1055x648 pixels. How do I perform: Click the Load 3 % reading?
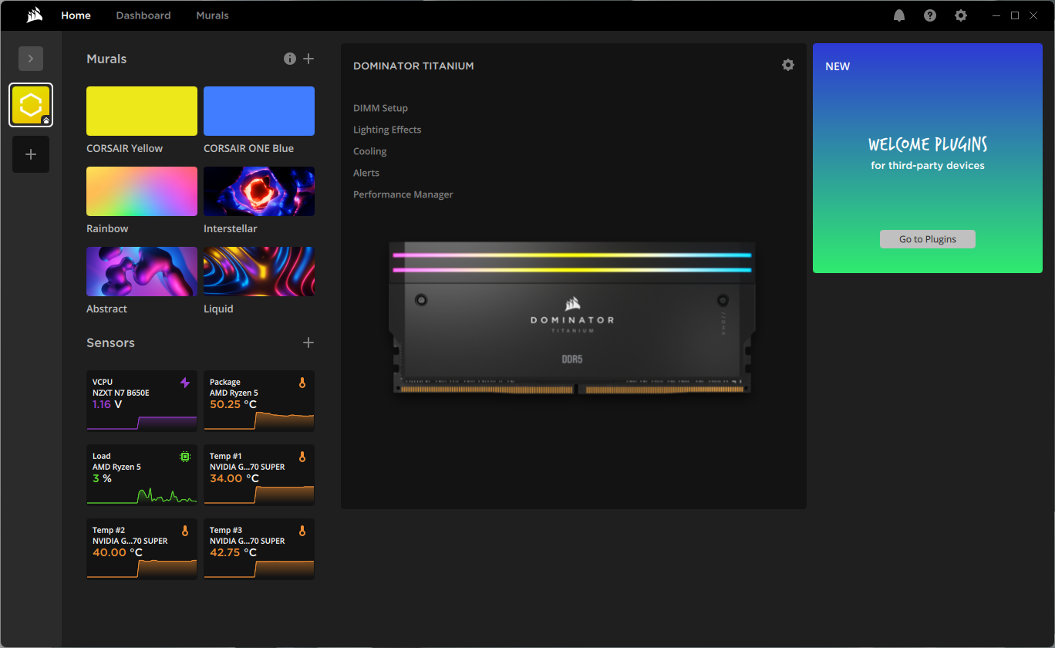tap(102, 478)
